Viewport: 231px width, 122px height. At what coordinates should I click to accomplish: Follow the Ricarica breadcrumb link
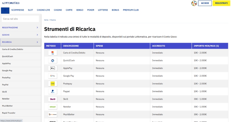(x=53, y=20)
